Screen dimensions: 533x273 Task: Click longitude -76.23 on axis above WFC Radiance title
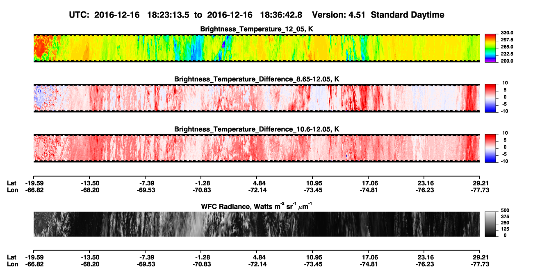(x=425, y=190)
